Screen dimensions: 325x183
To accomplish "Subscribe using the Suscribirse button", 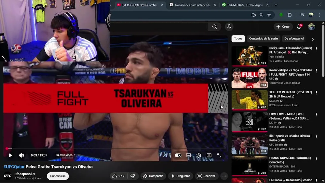I will coord(58,176).
